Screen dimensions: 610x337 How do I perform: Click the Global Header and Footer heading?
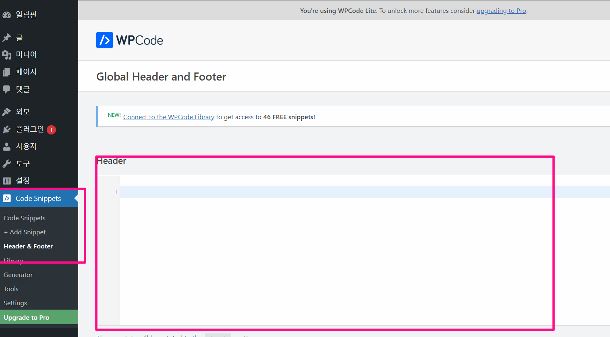161,77
